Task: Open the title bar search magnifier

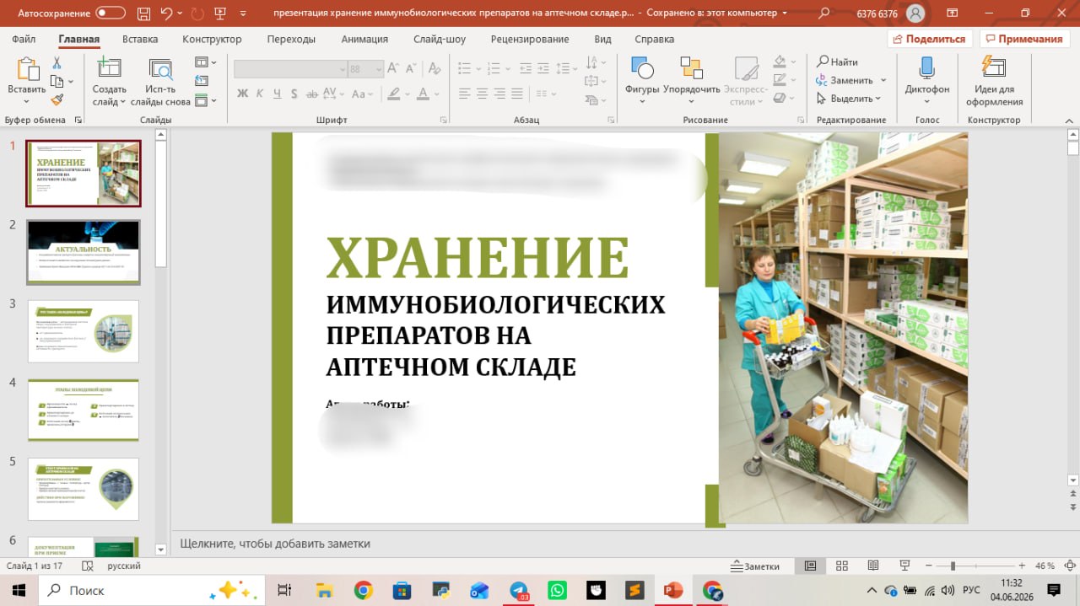Action: (824, 13)
